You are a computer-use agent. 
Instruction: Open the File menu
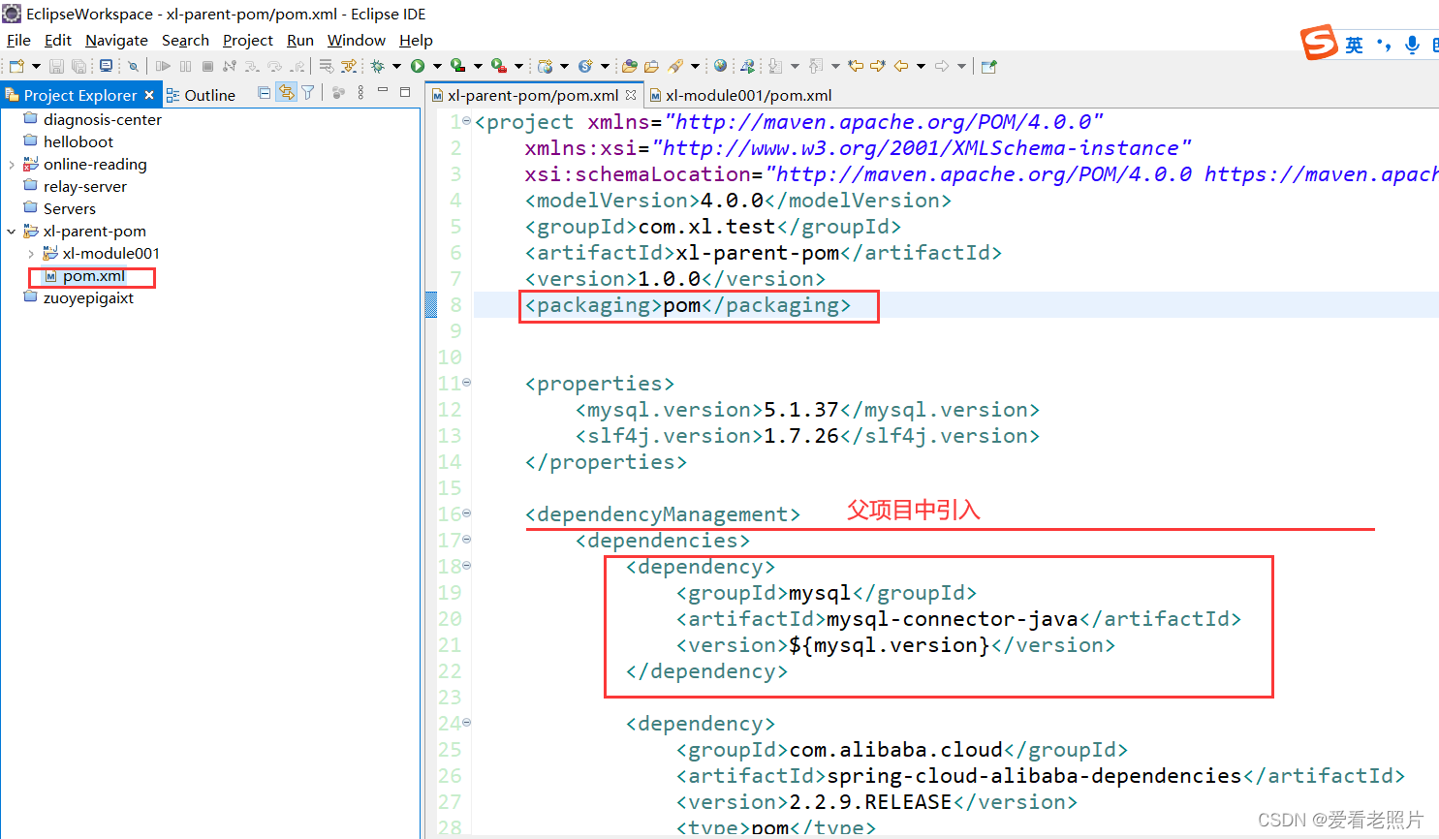point(18,40)
